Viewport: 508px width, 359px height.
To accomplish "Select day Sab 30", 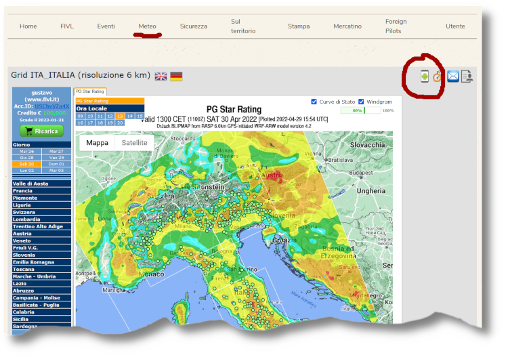I will 27,164.
